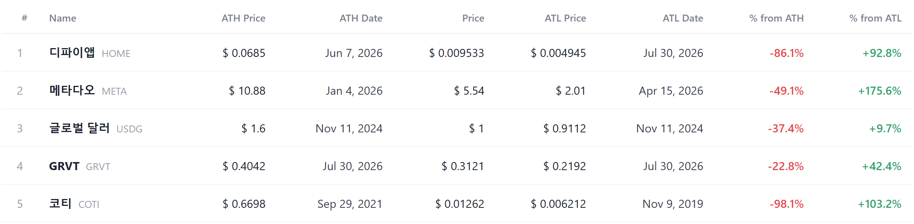Sort by % from ATH header
914x224 pixels.
tap(776, 18)
